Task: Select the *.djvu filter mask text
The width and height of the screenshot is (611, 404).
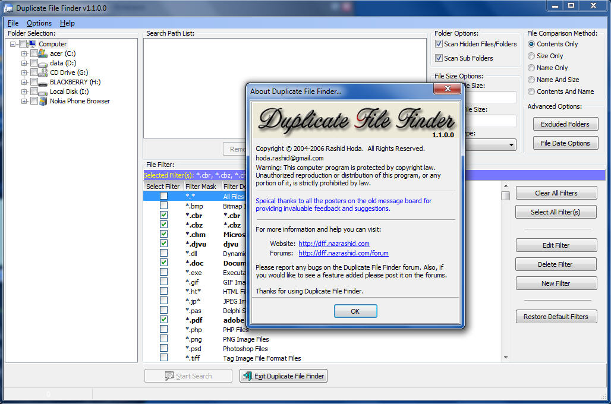Action: point(196,244)
